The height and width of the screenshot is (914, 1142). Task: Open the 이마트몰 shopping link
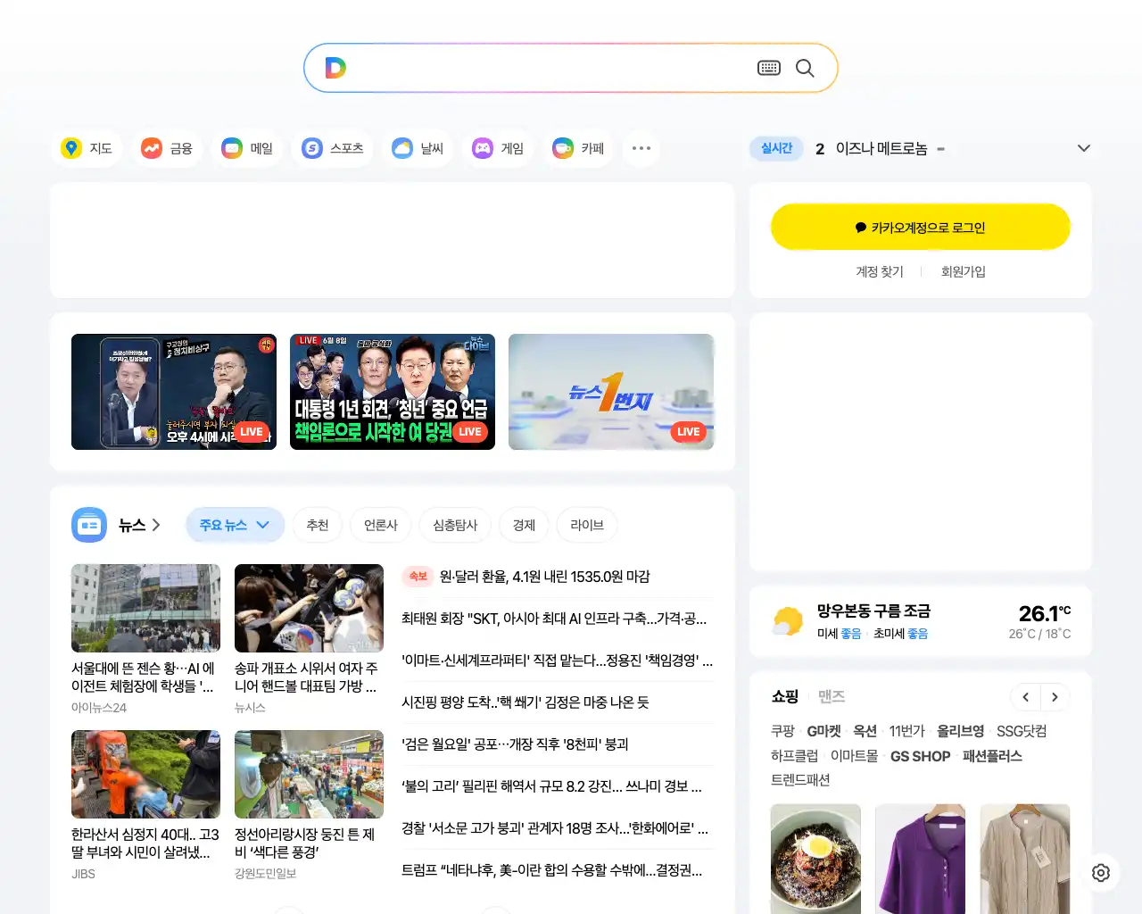[854, 756]
